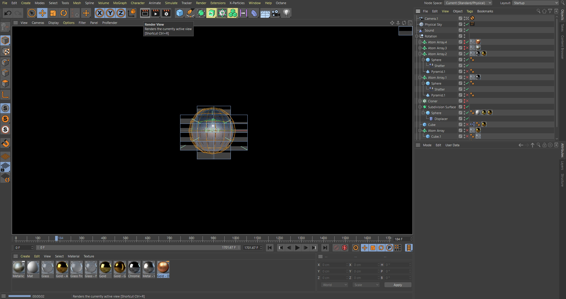Click Record Active Objects keyframe button
566x299 pixels.
(336, 248)
